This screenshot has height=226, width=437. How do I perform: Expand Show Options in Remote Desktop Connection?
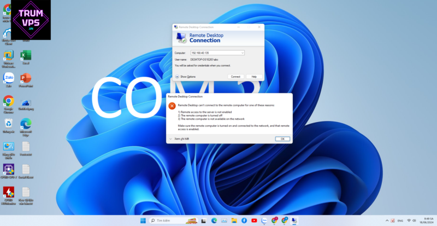coord(185,77)
